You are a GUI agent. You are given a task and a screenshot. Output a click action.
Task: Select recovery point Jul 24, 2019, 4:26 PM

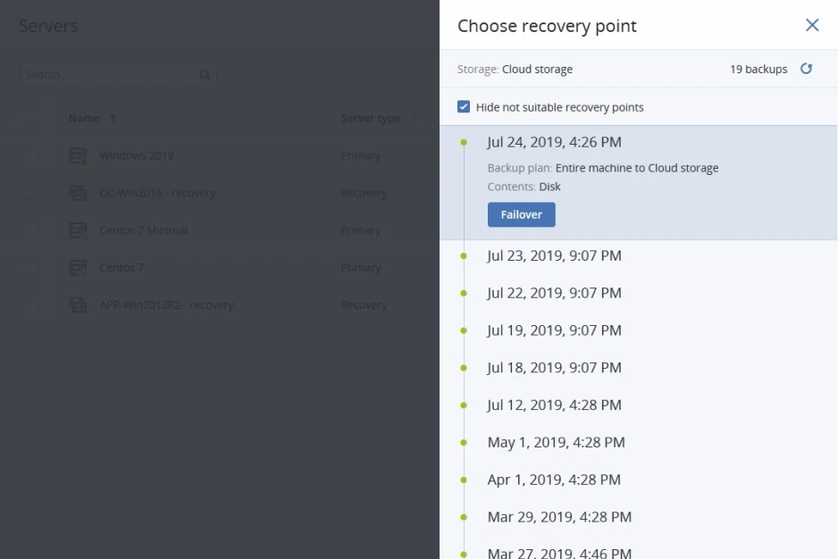[x=554, y=142]
